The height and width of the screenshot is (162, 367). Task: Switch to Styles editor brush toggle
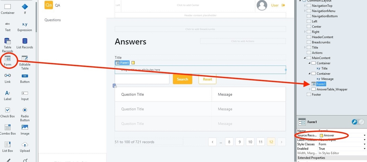coord(362,122)
